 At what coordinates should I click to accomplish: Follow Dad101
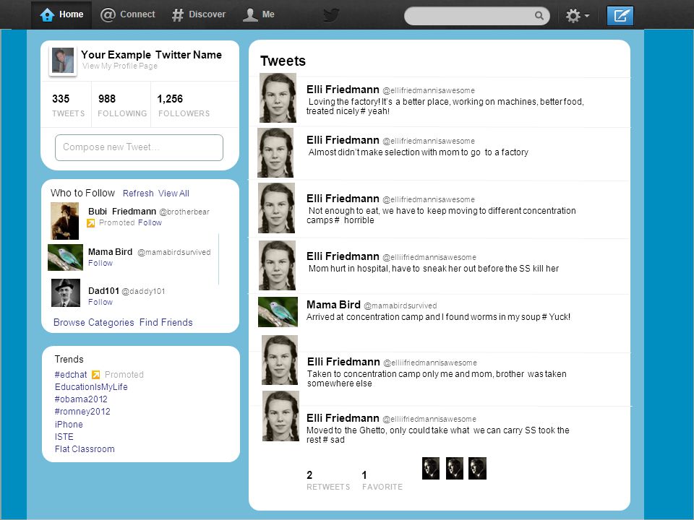pos(100,302)
